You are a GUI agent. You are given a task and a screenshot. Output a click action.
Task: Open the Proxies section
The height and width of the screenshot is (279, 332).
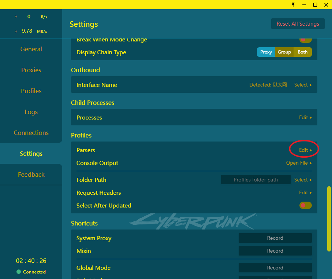(x=31, y=70)
